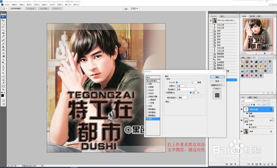Enable the 内阴影 (Inner Shadow) checkbox

147,87
